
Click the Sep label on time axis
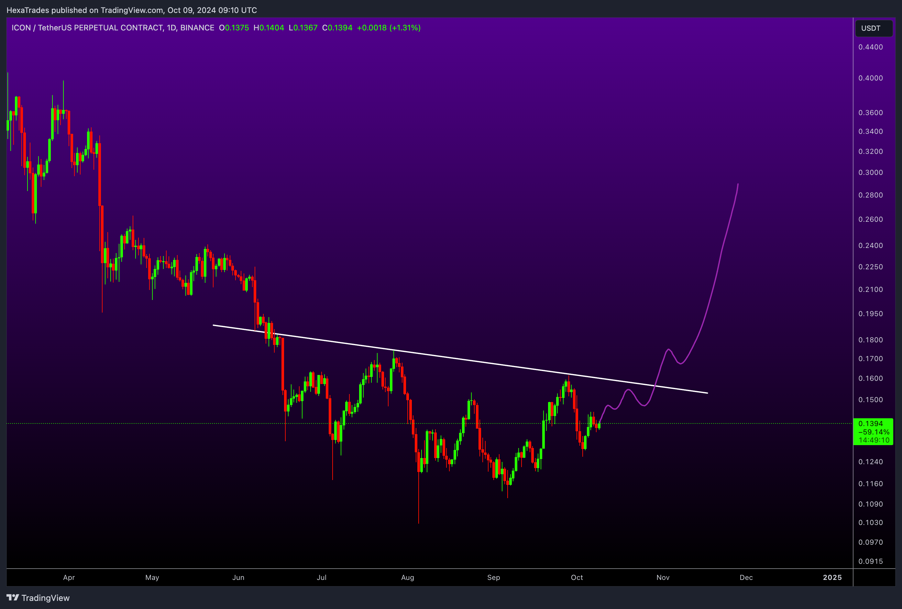494,578
